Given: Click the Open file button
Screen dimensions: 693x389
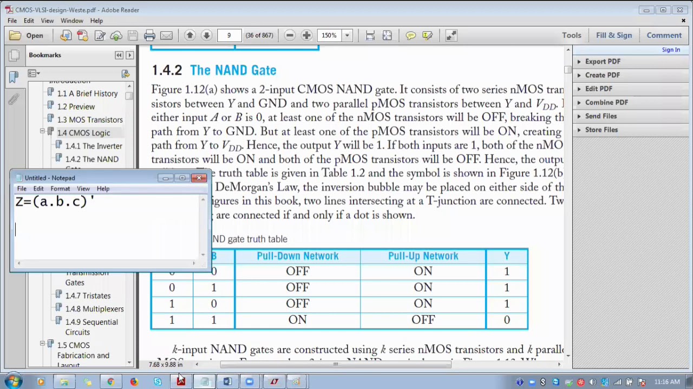Looking at the screenshot, I should 27,36.
